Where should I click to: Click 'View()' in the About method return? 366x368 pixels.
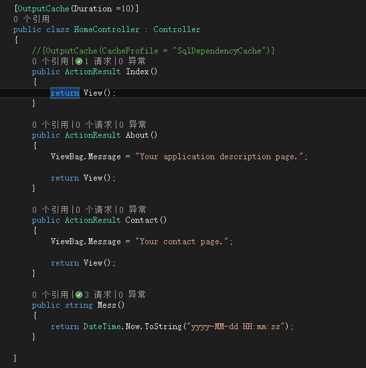[97, 178]
